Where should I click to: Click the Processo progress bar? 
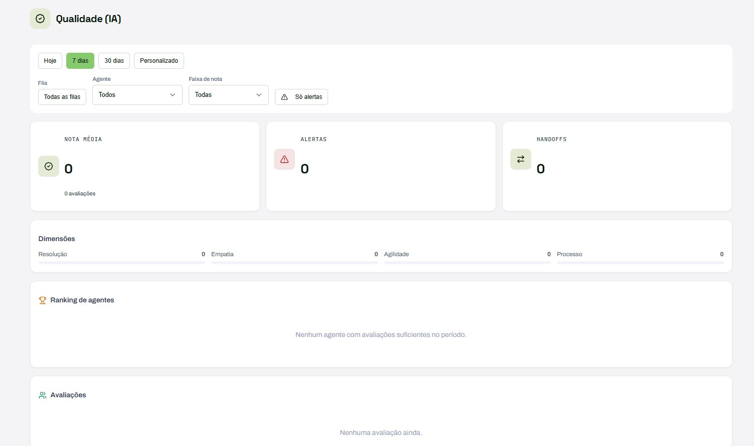640,263
